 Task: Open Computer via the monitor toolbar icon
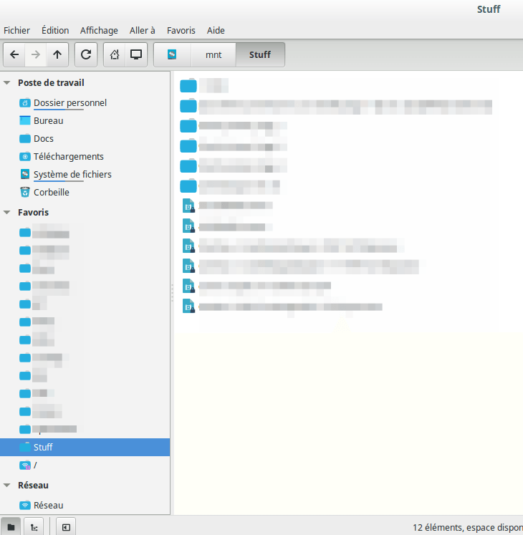[x=136, y=54]
